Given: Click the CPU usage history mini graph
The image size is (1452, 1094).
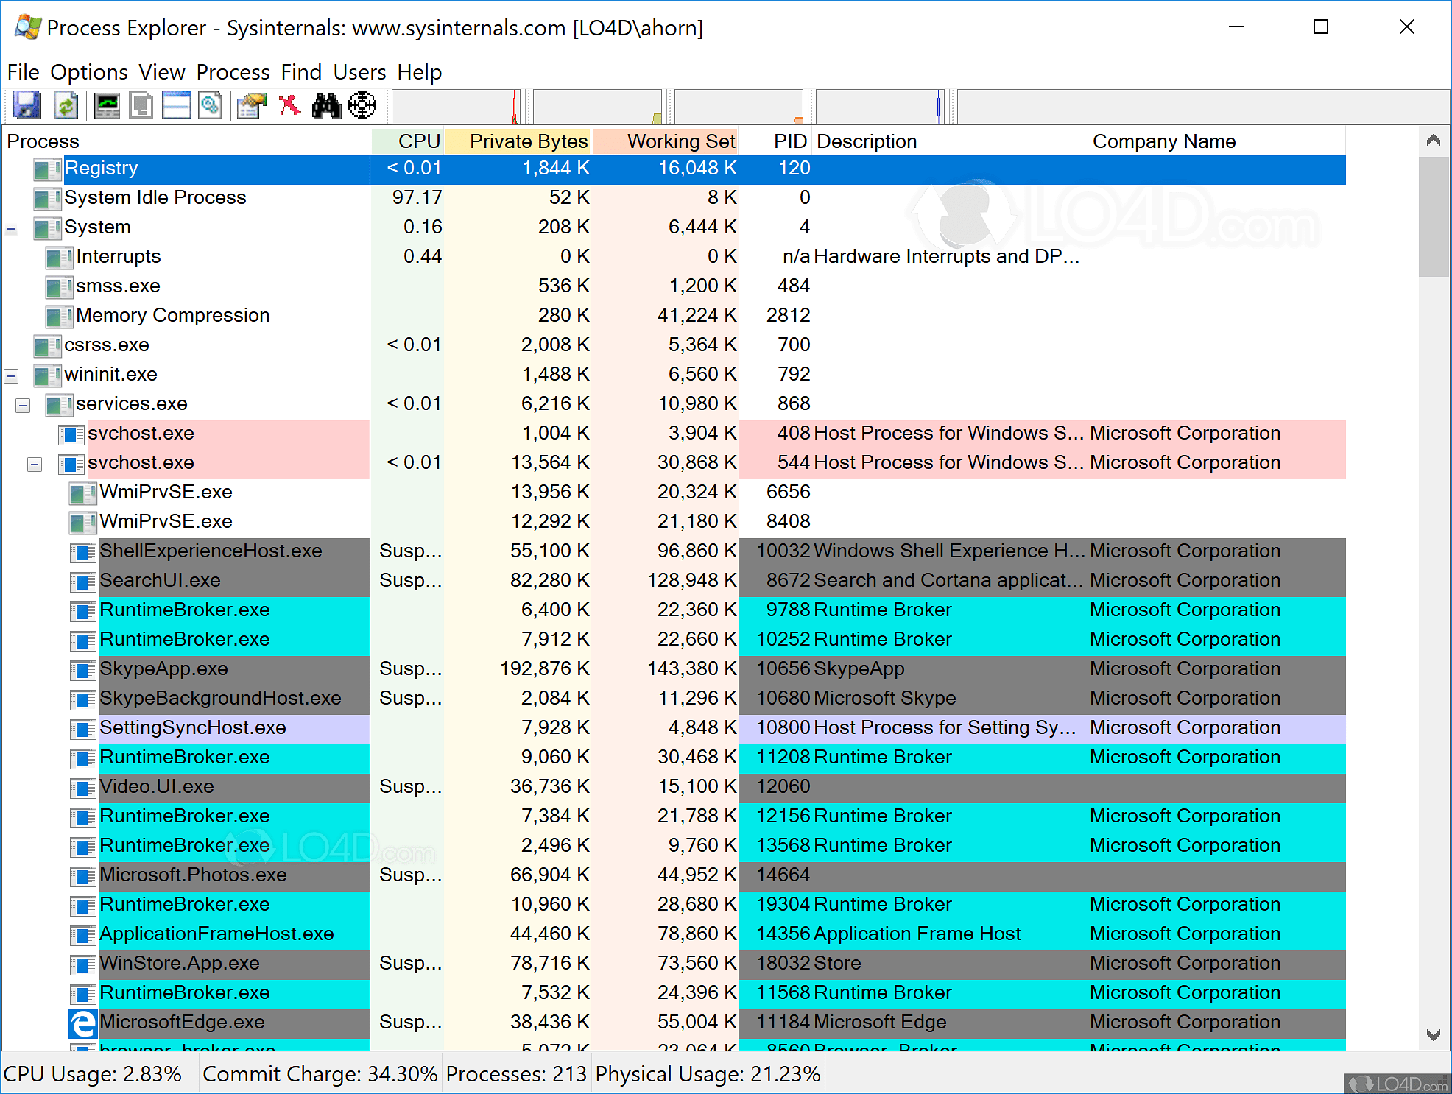Looking at the screenshot, I should 455,107.
